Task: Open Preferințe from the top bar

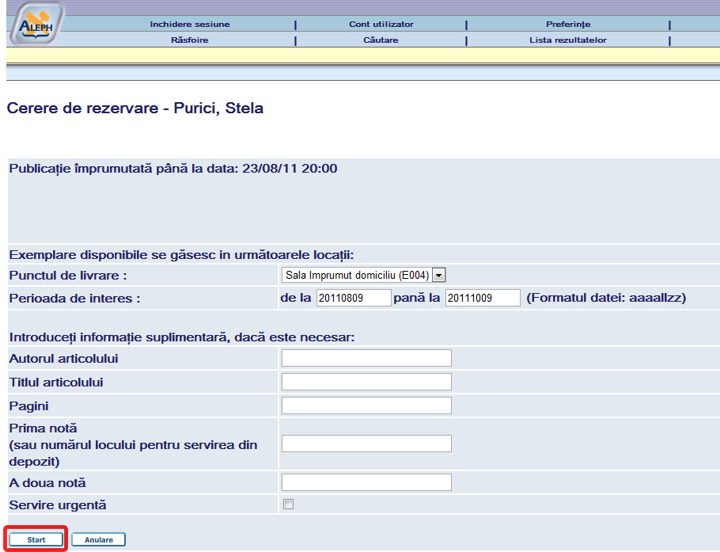Action: pos(568,25)
